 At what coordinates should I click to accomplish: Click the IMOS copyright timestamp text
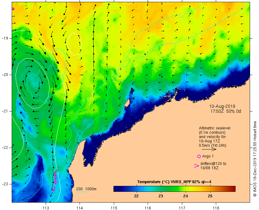coord(255,159)
